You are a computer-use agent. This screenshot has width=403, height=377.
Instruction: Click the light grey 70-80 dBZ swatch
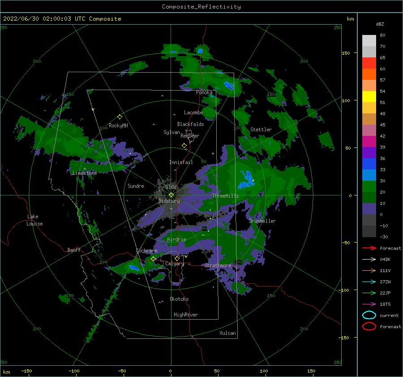coord(369,40)
